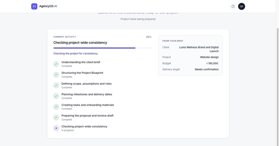This screenshot has height=146, width=279.
Task: Click the 86% progress bar
Action: coord(102,48)
